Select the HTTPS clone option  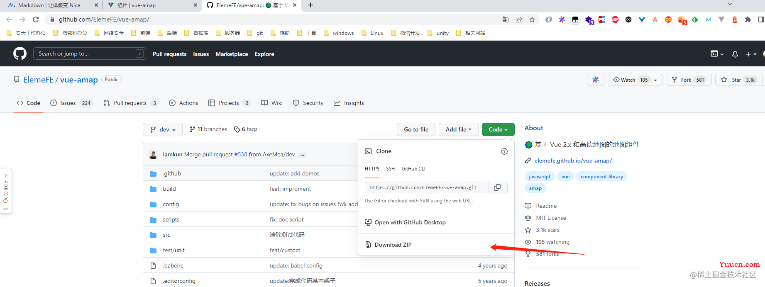click(372, 169)
